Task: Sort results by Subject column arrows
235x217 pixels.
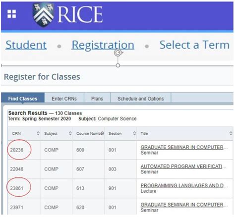Action: click(70, 133)
